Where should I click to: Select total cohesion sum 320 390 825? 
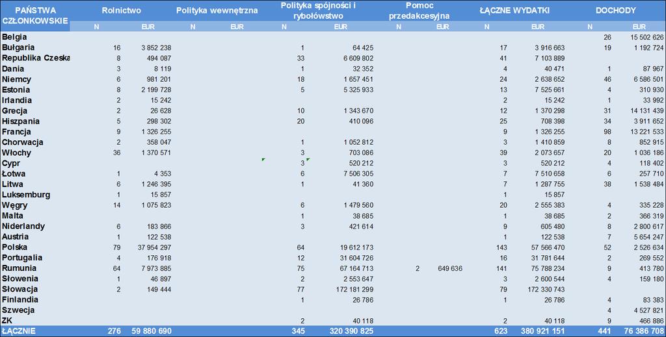[351, 331]
